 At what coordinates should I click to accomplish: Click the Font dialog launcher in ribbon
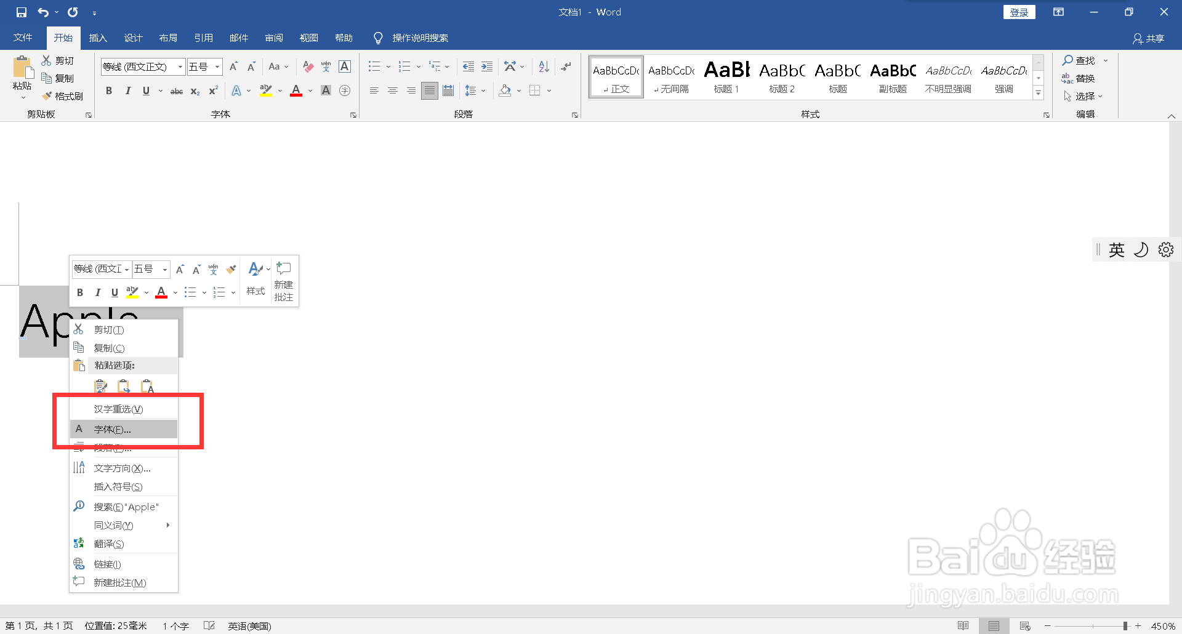click(x=353, y=115)
